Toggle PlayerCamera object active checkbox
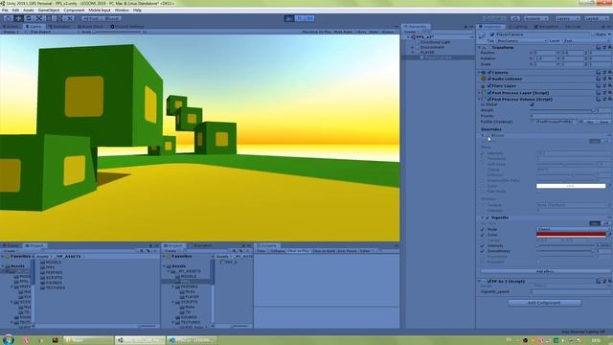Screen dimensions: 613x345 coord(492,34)
